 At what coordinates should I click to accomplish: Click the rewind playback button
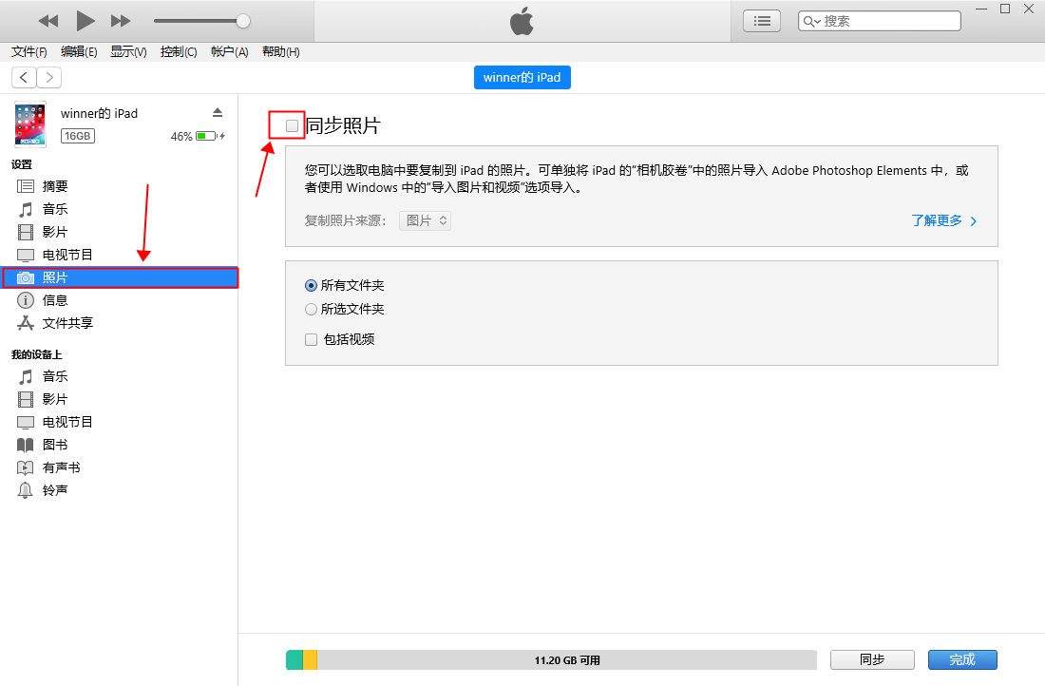[48, 21]
